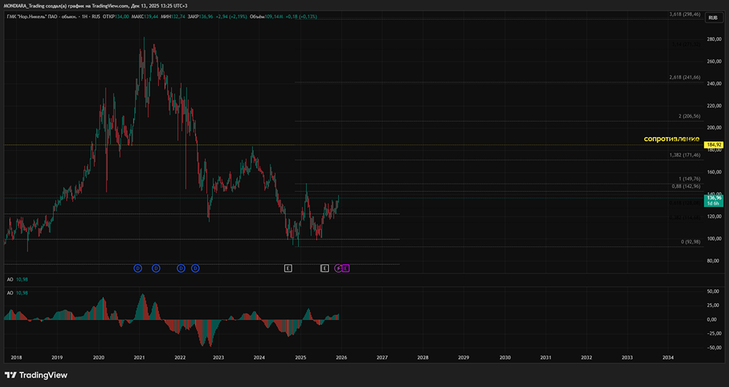Open the RUB currency selector
This screenshot has height=387, width=729.
(712, 17)
